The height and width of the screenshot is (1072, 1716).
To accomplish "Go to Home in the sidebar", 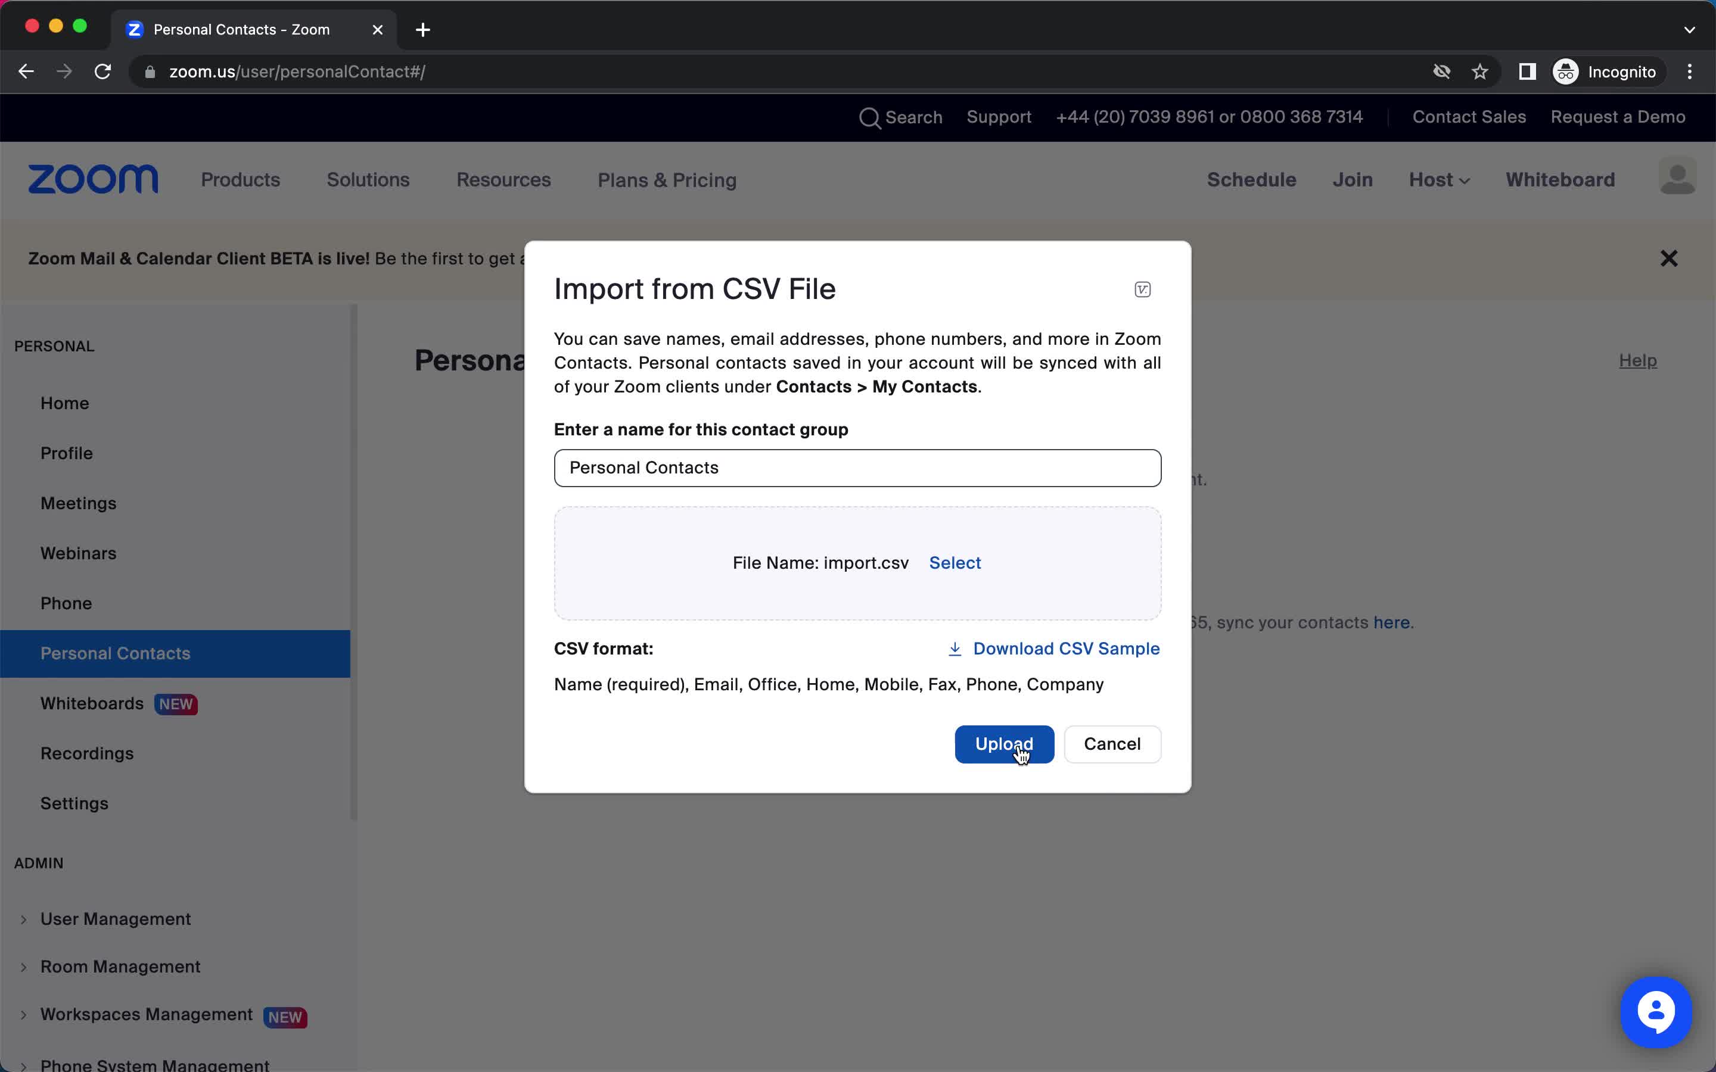I will tap(64, 403).
